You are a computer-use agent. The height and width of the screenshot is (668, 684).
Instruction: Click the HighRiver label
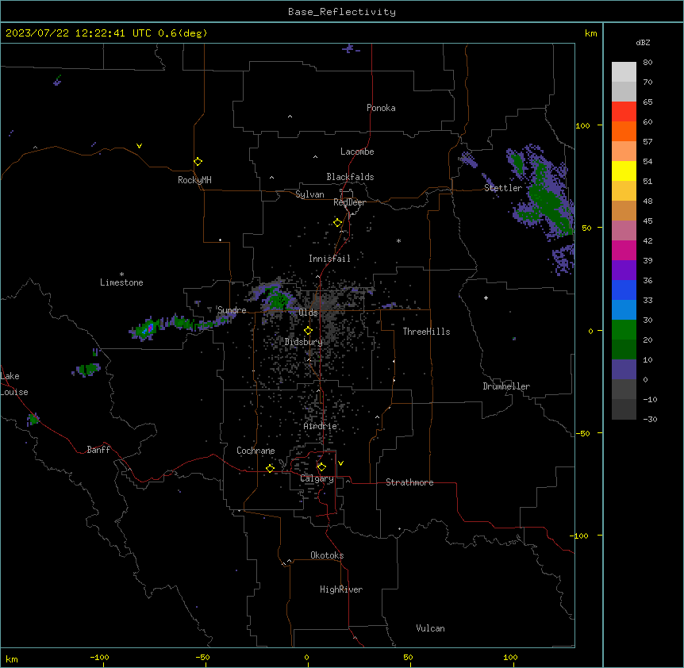tap(341, 589)
